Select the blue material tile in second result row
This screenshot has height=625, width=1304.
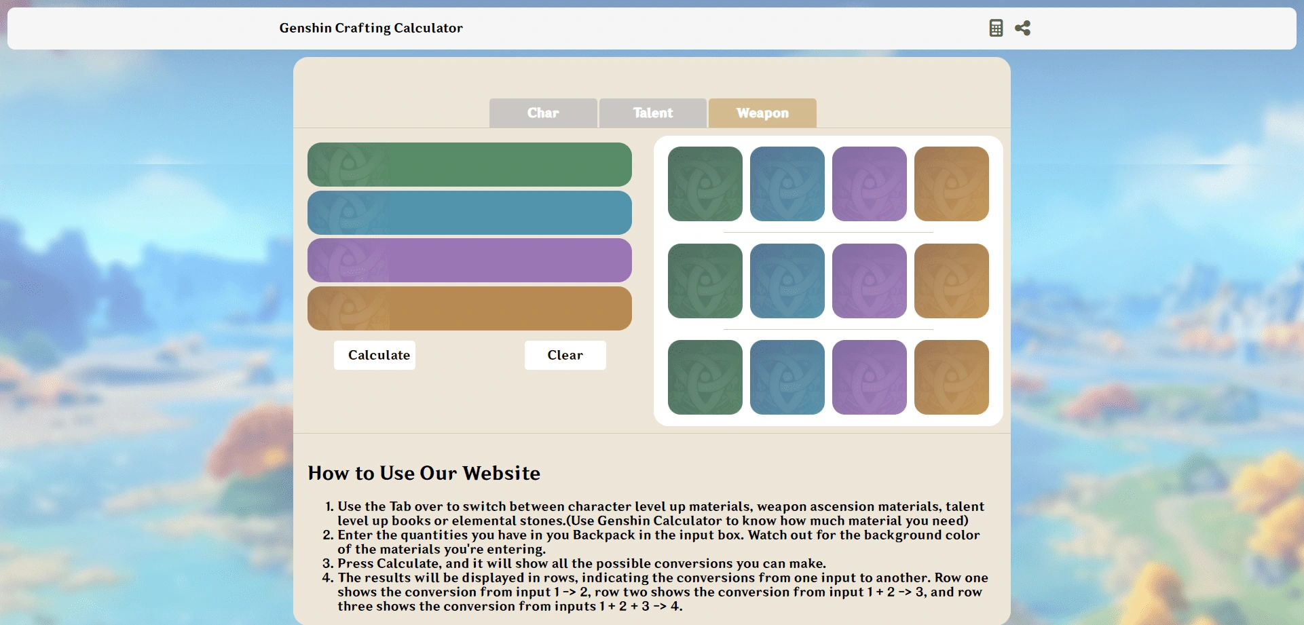click(x=787, y=281)
